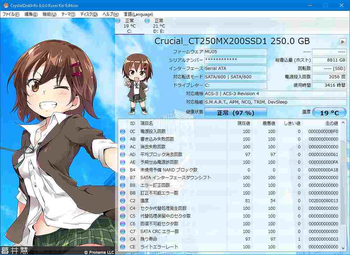This screenshot has width=350, height=255.
Task: Select the C: drive tab at 19 °C
Action: (130, 26)
